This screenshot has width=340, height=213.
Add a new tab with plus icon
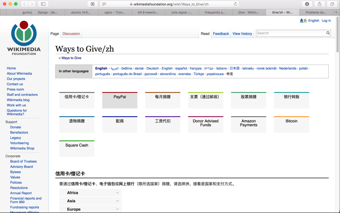pyautogui.click(x=336, y=12)
